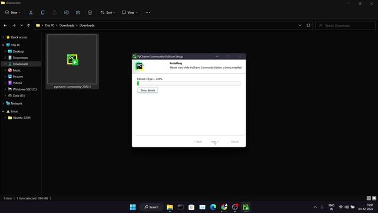Viewport: 378px width, 213px height.
Task: Collapse the This PC tree node
Action: (3, 45)
